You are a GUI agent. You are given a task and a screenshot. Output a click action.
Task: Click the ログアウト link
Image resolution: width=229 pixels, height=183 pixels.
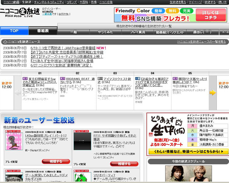coord(64,14)
